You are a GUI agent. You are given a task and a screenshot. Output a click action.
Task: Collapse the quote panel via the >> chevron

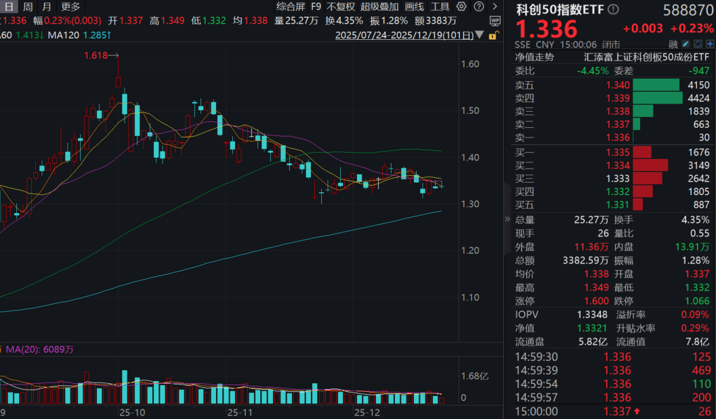507,219
